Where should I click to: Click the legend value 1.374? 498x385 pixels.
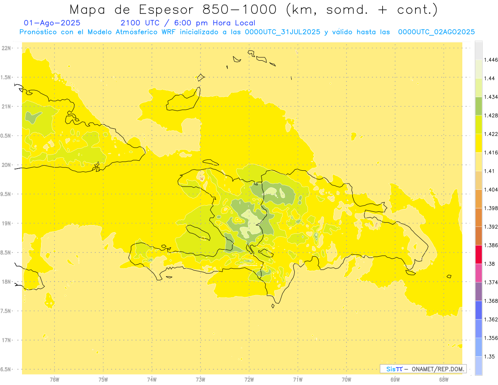point(491,282)
